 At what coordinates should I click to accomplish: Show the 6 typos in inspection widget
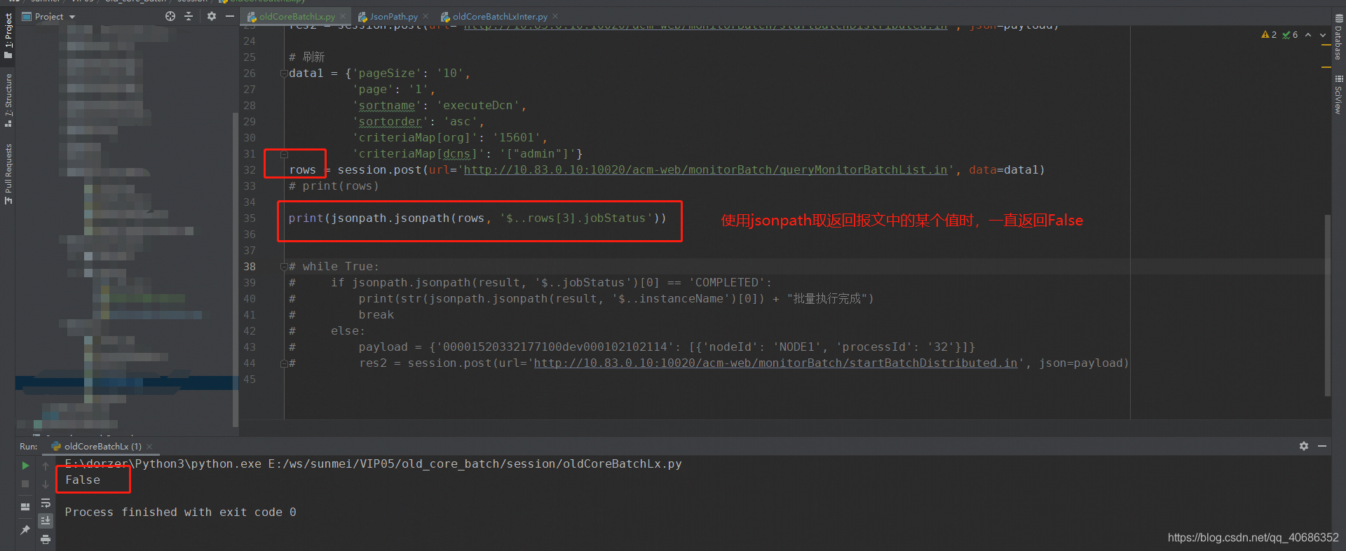pyautogui.click(x=1290, y=34)
